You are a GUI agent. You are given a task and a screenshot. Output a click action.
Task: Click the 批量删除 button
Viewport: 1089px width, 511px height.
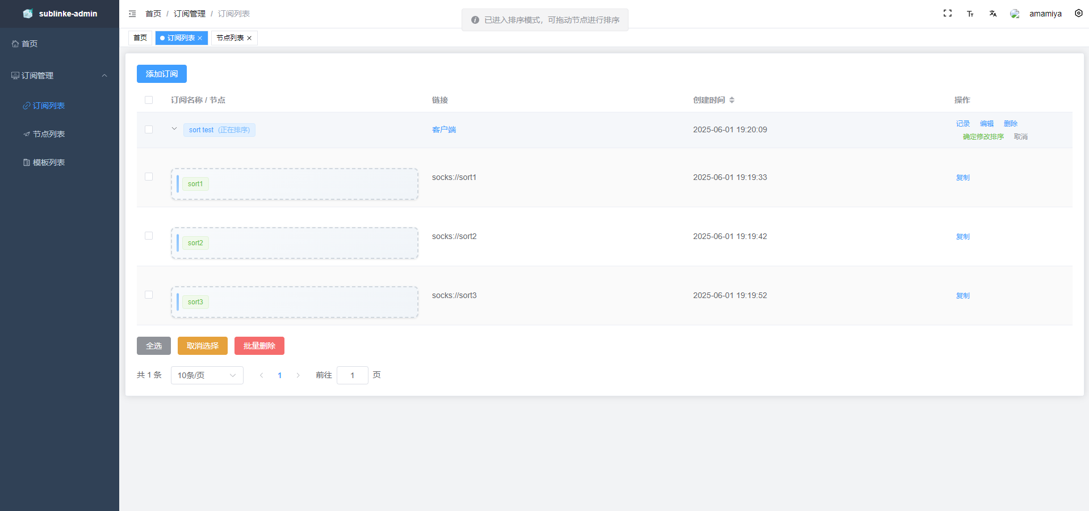pyautogui.click(x=259, y=346)
